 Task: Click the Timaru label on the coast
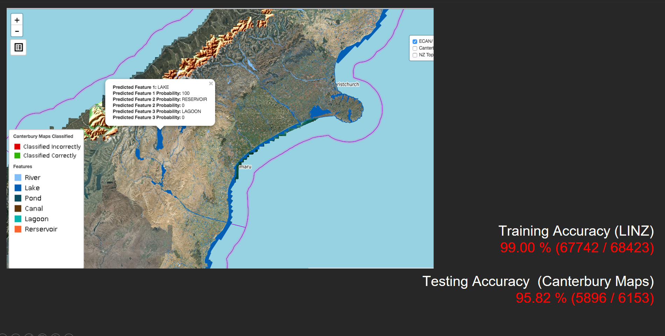pyautogui.click(x=245, y=167)
